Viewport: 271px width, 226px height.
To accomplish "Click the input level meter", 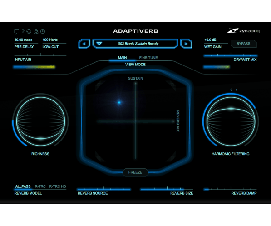I will coord(34,67).
